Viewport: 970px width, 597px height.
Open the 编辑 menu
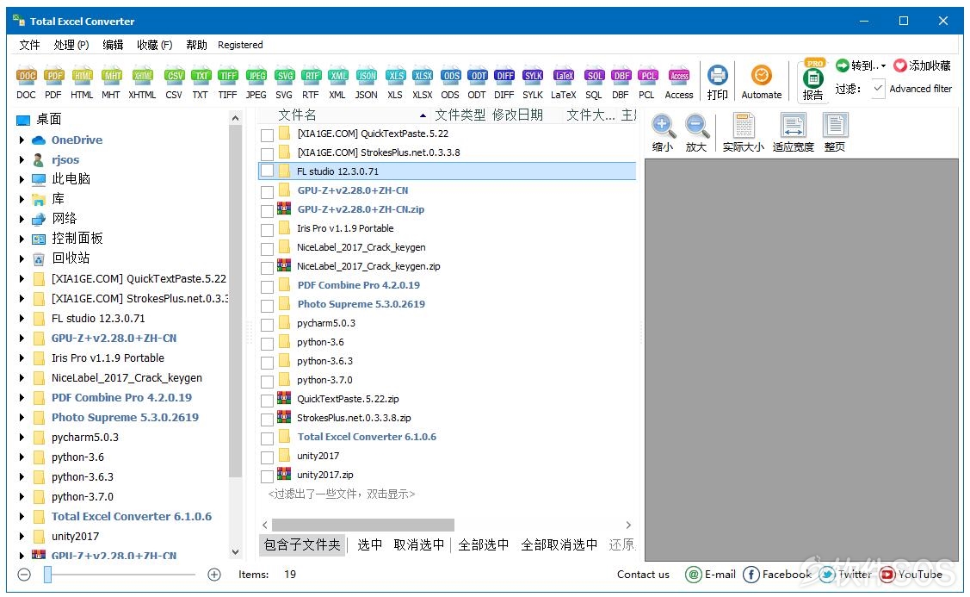tap(113, 45)
